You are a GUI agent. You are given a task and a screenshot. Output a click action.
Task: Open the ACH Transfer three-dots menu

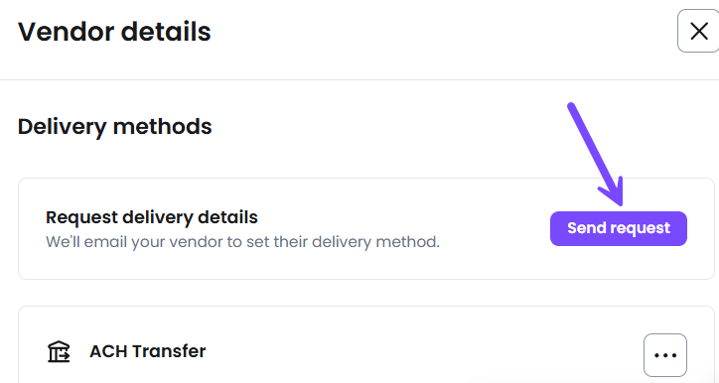pyautogui.click(x=665, y=355)
